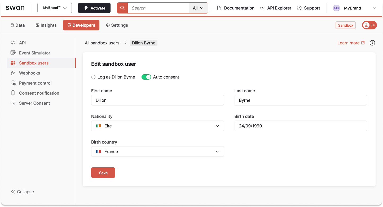The width and height of the screenshot is (383, 207).
Task: Open Consent notification settings
Action: pos(39,93)
